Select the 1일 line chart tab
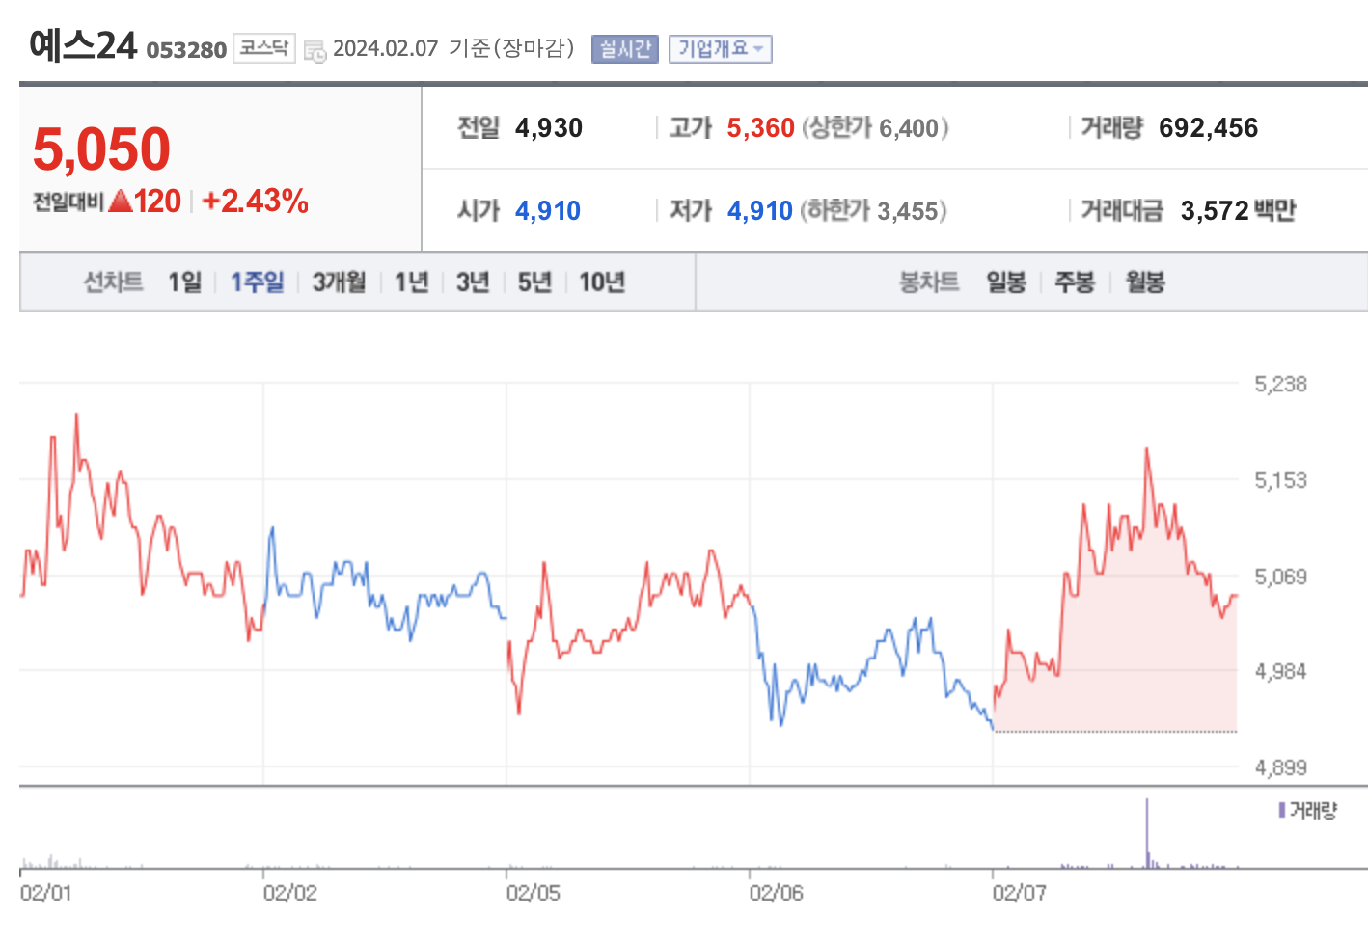The width and height of the screenshot is (1368, 941). [184, 282]
